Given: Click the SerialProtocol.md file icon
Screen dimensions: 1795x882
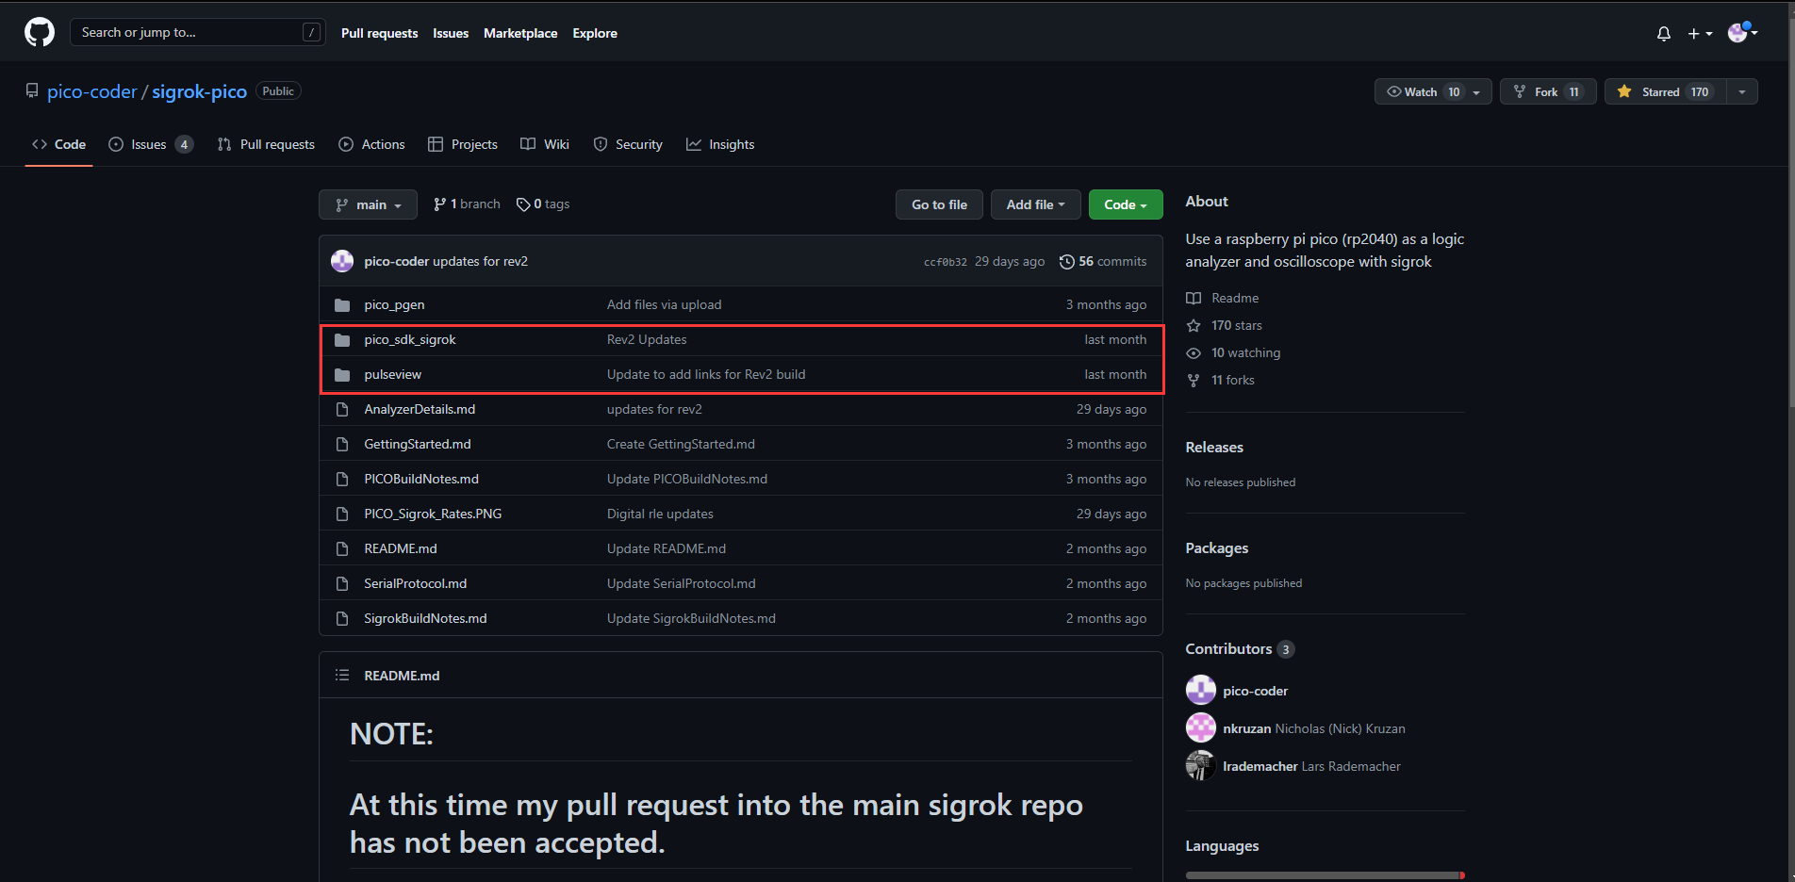Looking at the screenshot, I should (342, 584).
